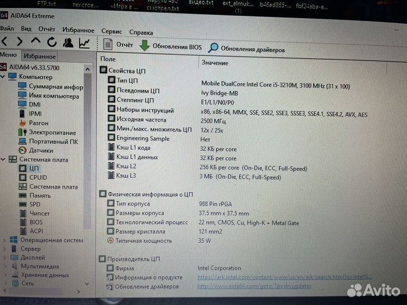Switch to the Избранное sidebar tab
Screen dimensions: 407x305
pyautogui.click(x=40, y=56)
